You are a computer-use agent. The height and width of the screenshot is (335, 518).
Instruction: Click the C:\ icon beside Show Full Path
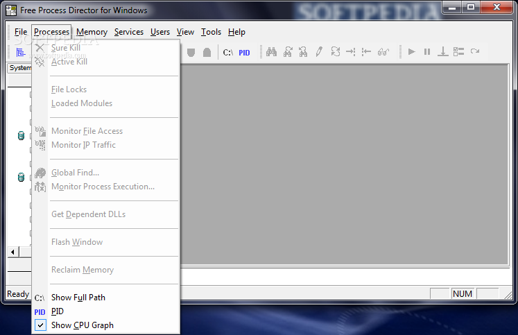[x=40, y=298]
